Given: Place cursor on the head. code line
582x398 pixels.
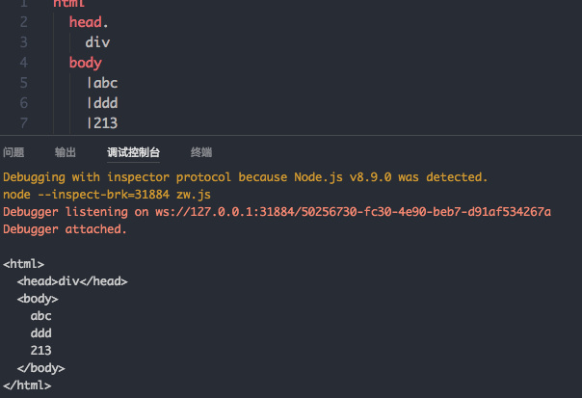Looking at the screenshot, I should [89, 22].
